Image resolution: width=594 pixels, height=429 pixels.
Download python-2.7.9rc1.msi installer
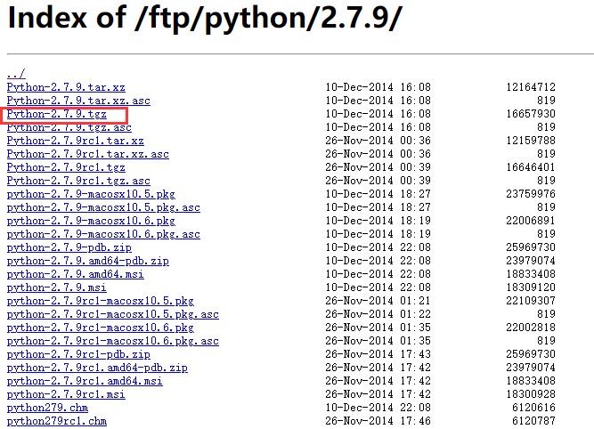point(66,394)
